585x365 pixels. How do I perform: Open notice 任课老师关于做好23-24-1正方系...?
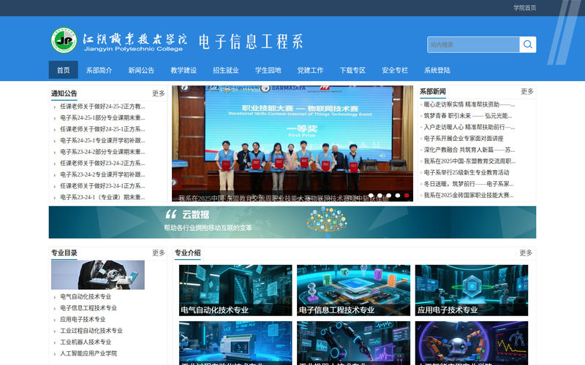click(102, 186)
